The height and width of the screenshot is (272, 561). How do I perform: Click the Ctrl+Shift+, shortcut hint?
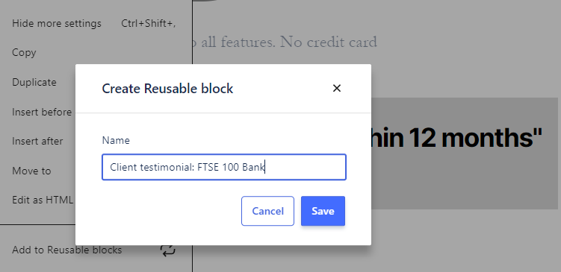(148, 24)
